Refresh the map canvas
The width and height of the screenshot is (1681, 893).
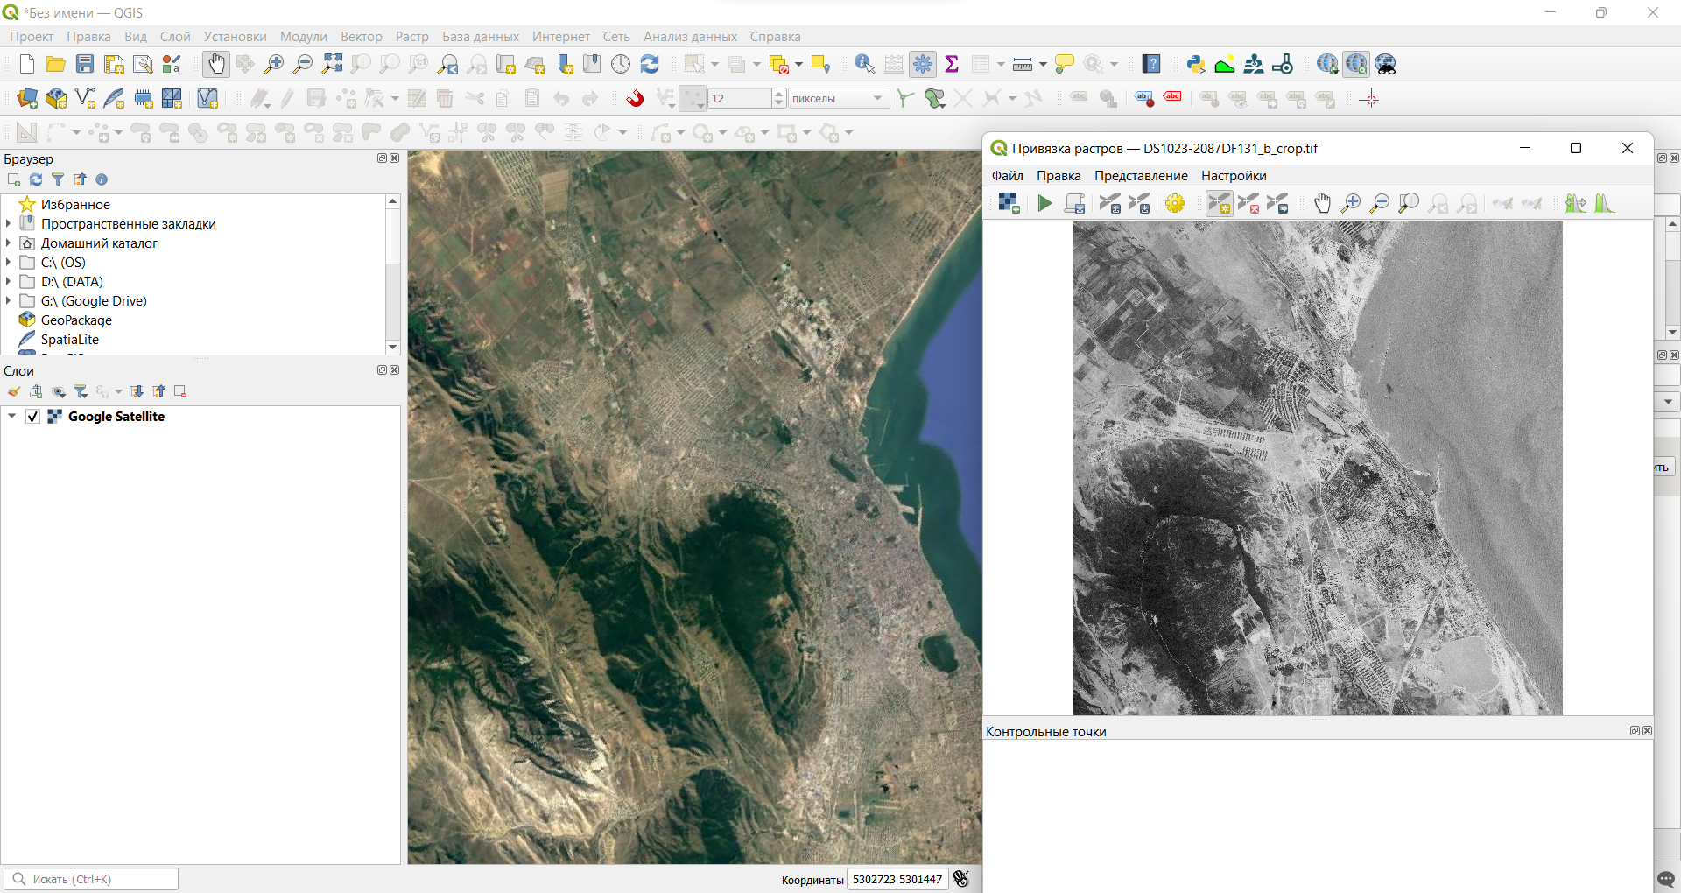(650, 64)
